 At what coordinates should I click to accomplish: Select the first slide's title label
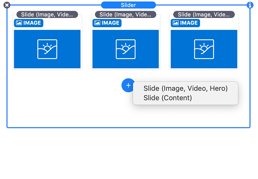tap(47, 15)
